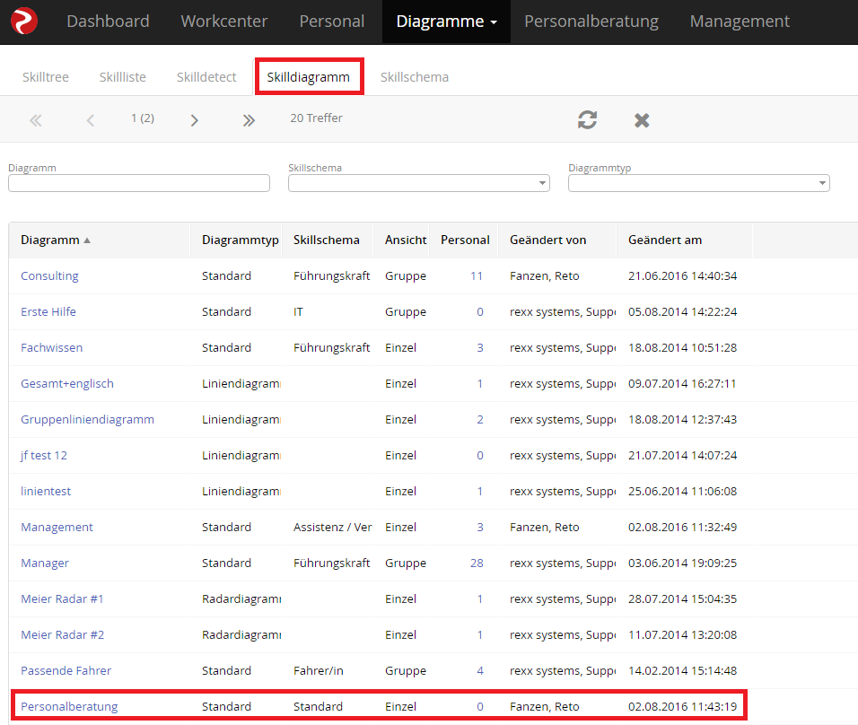
Task: Open Dashboard in the top navigation
Action: point(108,22)
